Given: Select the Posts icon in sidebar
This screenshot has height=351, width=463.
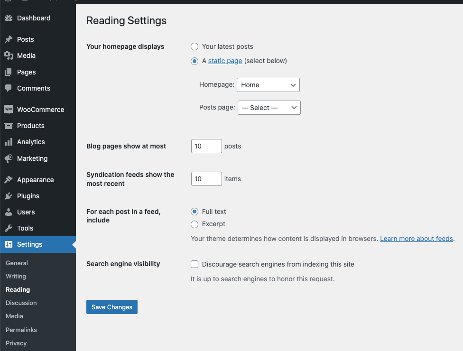Looking at the screenshot, I should (x=9, y=39).
